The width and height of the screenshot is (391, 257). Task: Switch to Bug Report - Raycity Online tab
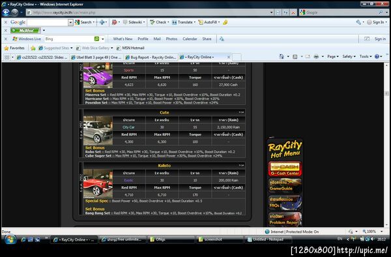151,57
